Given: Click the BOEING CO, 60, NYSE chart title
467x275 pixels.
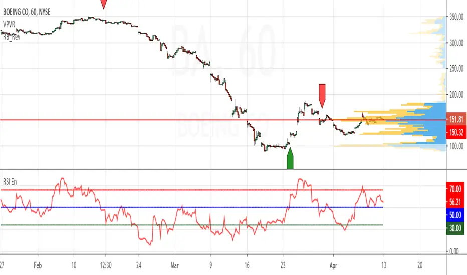Looking at the screenshot, I should (27, 12).
